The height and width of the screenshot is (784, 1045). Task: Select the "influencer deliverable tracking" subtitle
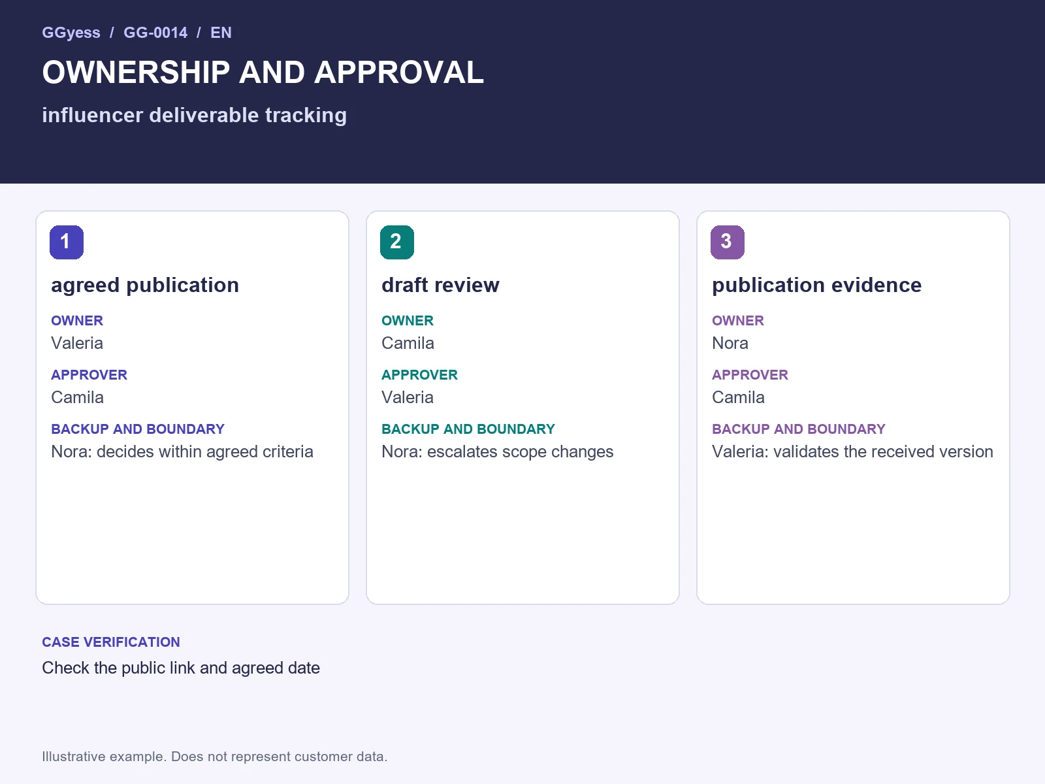pos(194,115)
